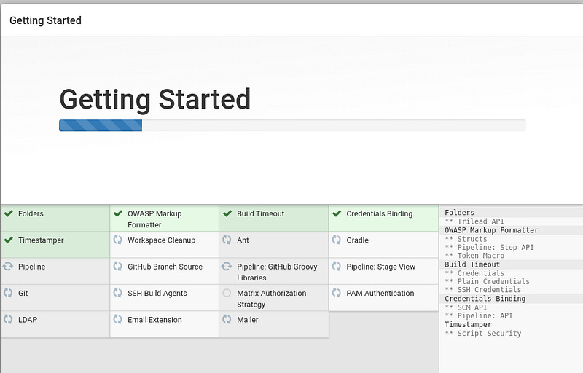The height and width of the screenshot is (373, 583).
Task: Click 'OWASP Markup Formatter' in the install log
Action: click(491, 230)
